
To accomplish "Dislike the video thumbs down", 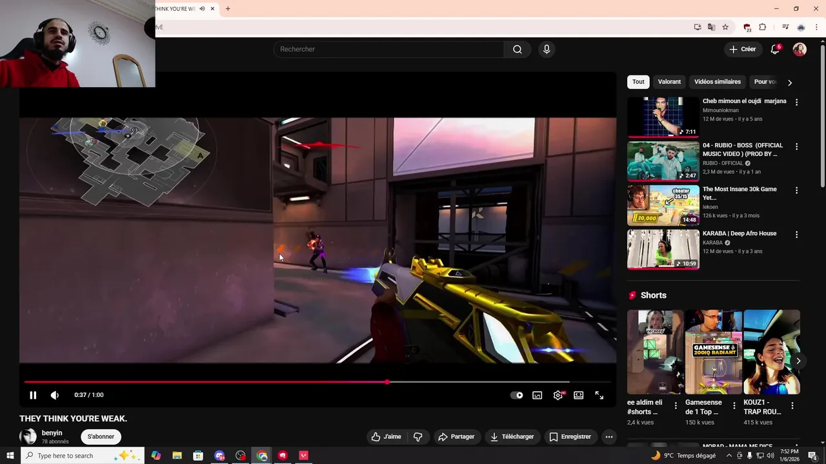I will tap(418, 437).
